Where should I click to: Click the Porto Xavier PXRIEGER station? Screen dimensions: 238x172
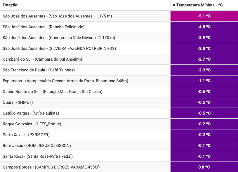(x=26, y=135)
